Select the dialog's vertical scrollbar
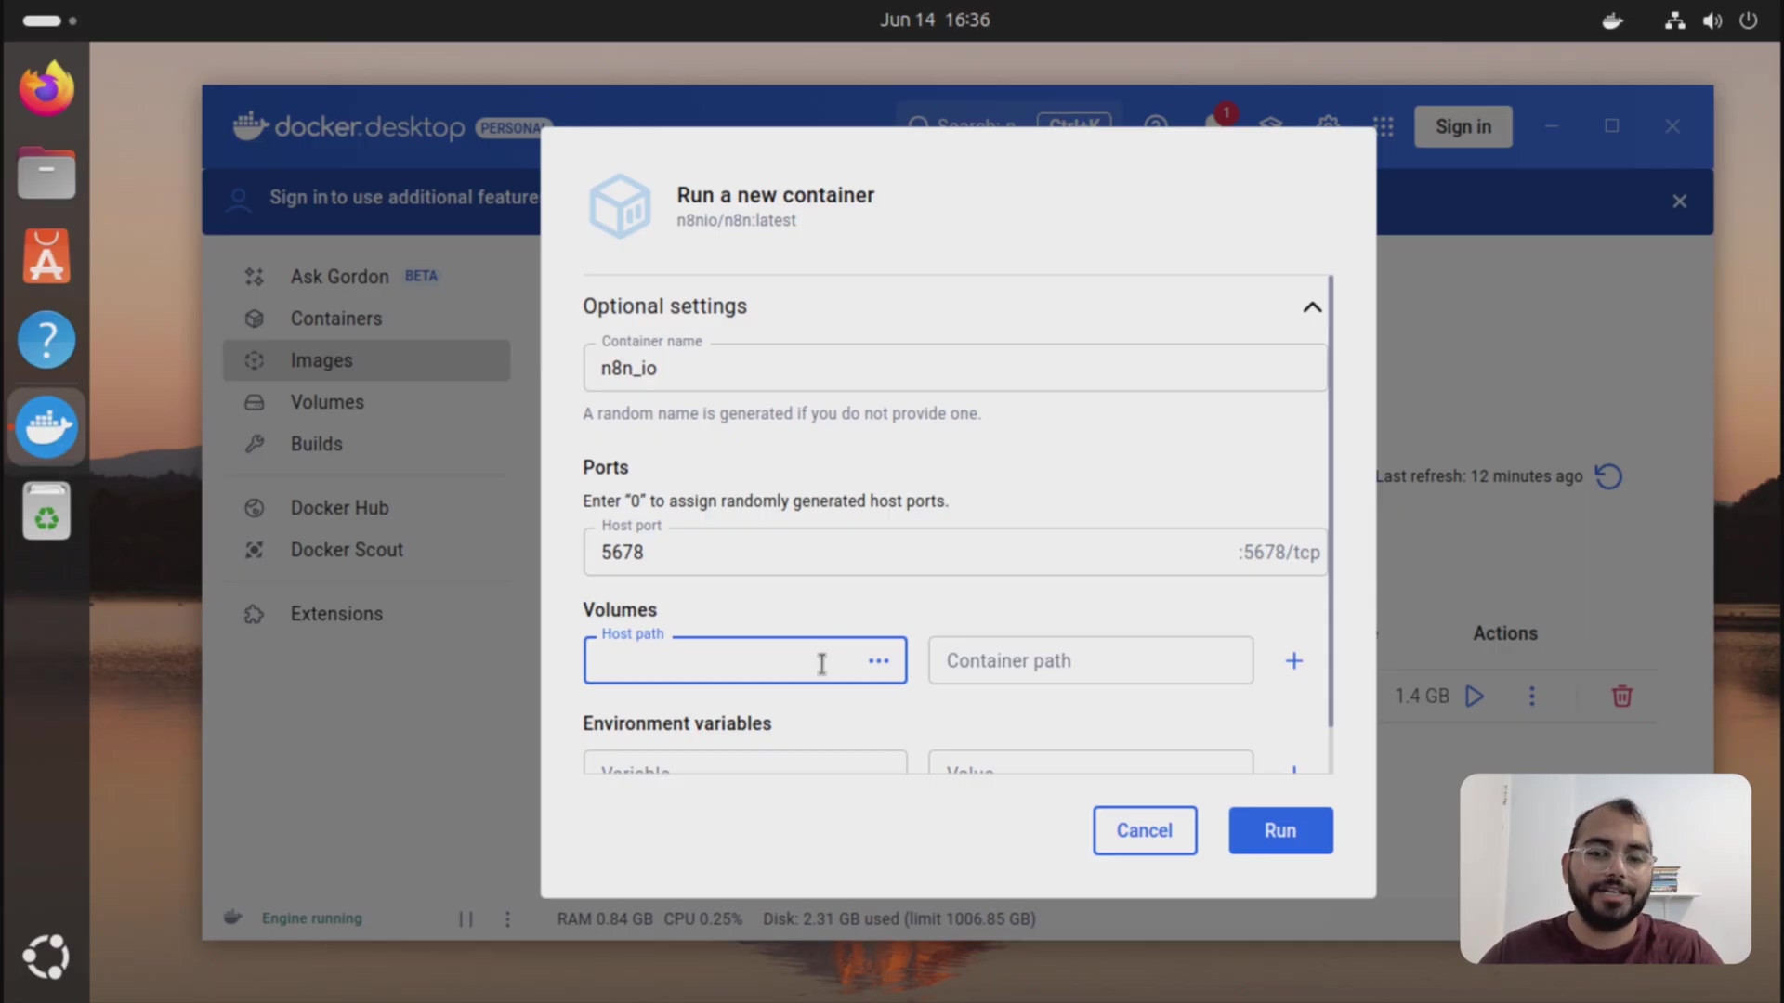Screen dimensions: 1784x1003 [1331, 501]
